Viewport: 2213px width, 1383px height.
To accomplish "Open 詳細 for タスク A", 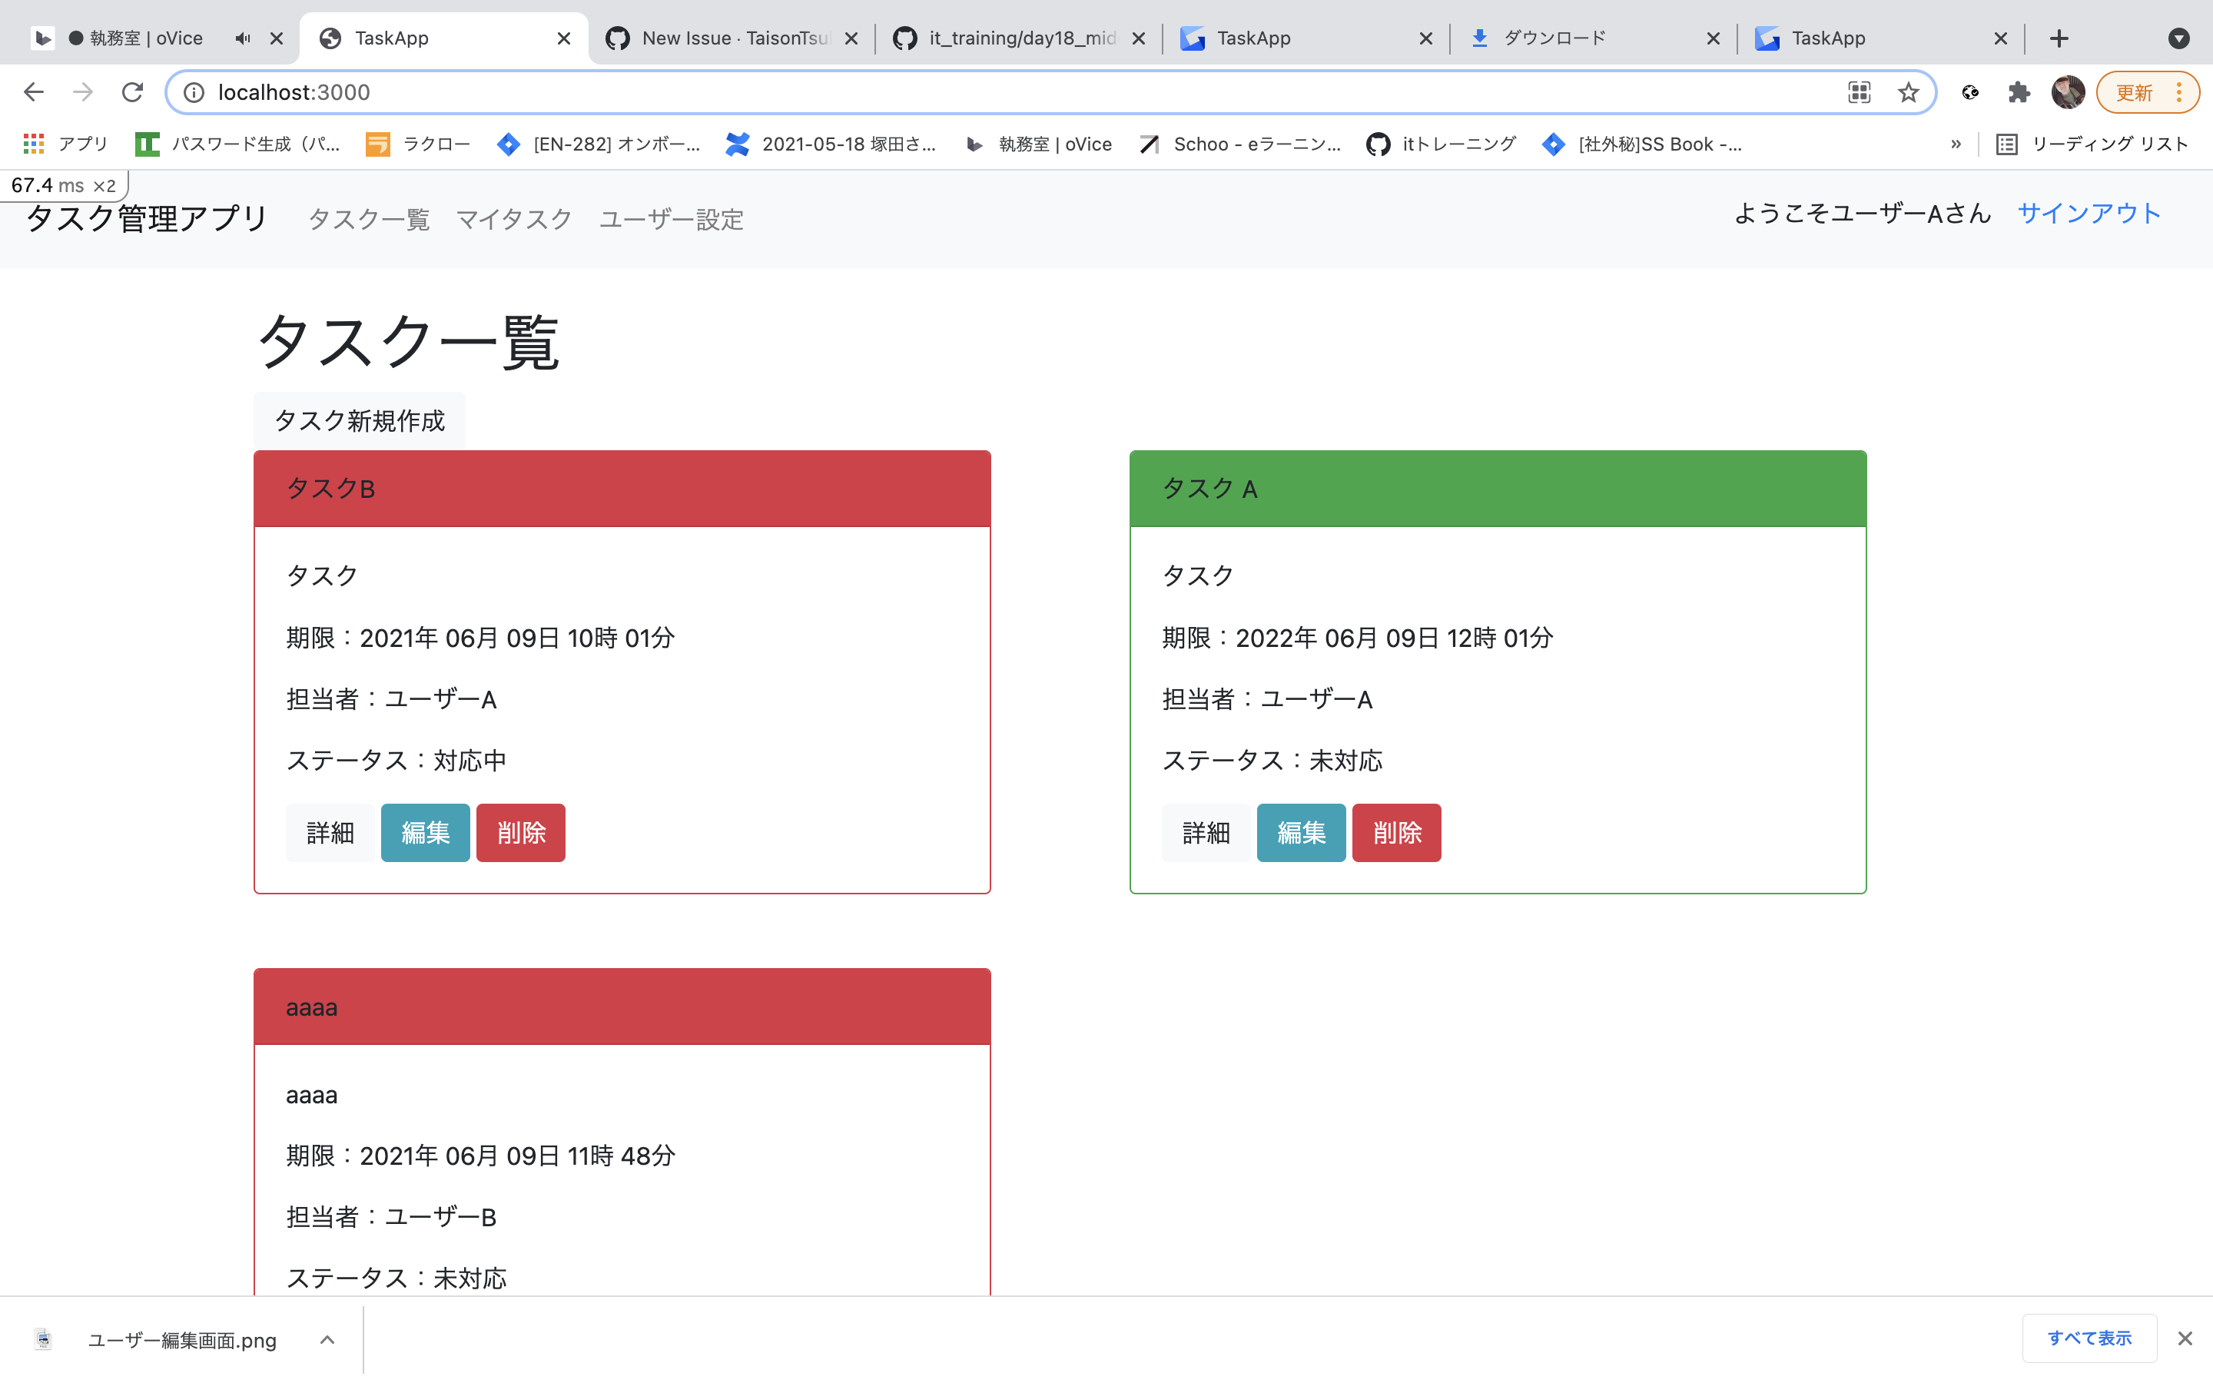I will click(x=1206, y=832).
